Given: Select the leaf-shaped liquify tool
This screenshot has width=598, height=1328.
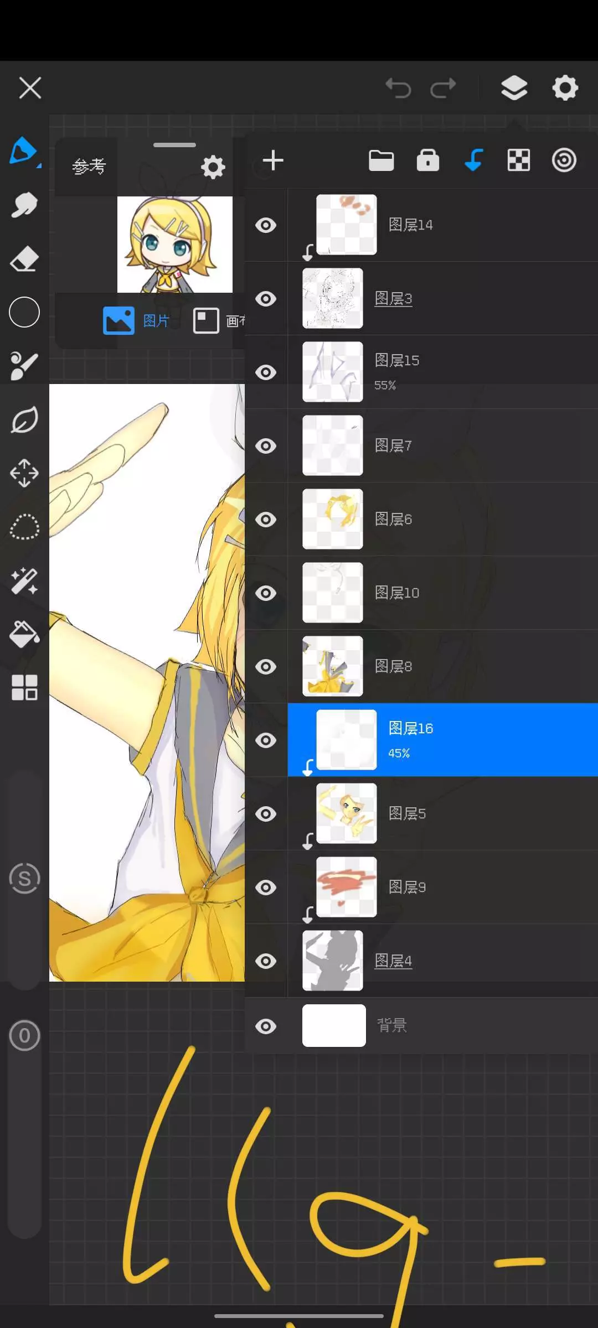Looking at the screenshot, I should (x=24, y=420).
